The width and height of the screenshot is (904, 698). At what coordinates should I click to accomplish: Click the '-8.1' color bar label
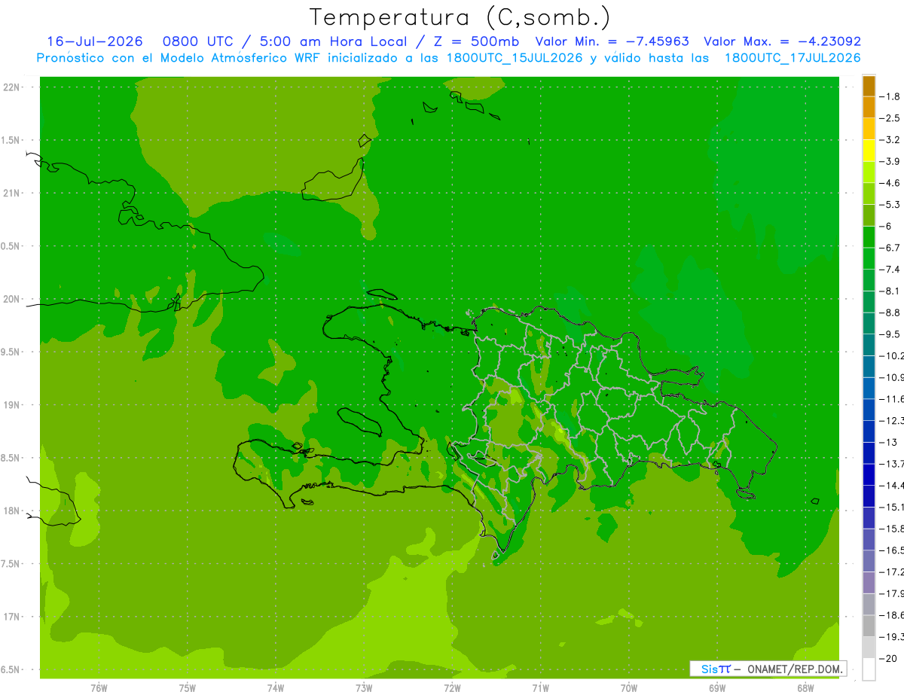click(890, 291)
